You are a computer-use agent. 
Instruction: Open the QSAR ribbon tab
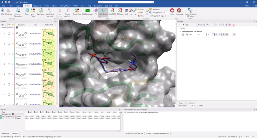[54, 6]
